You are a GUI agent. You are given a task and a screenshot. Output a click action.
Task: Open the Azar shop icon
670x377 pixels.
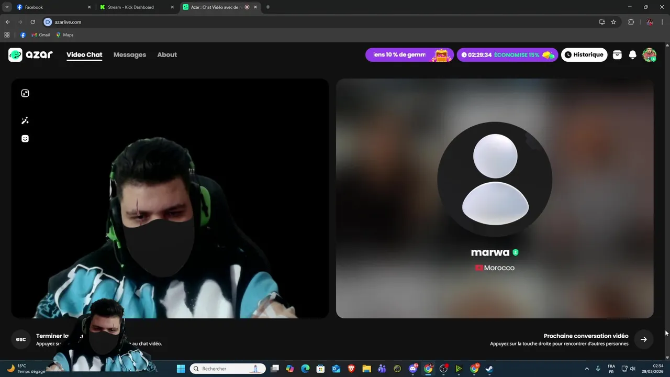[x=617, y=55]
